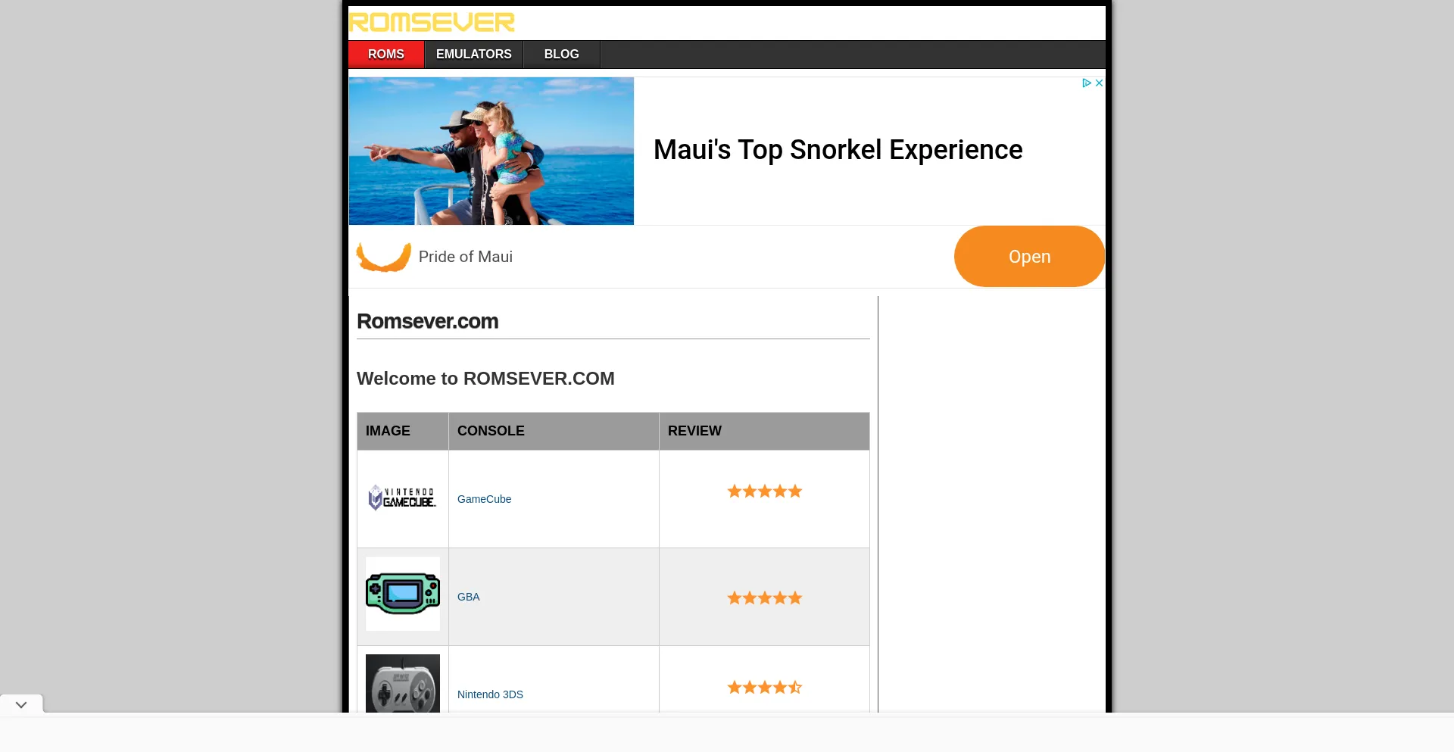Screen dimensions: 1454x752
Task: Click the GBA handheld console image
Action: coord(403,594)
